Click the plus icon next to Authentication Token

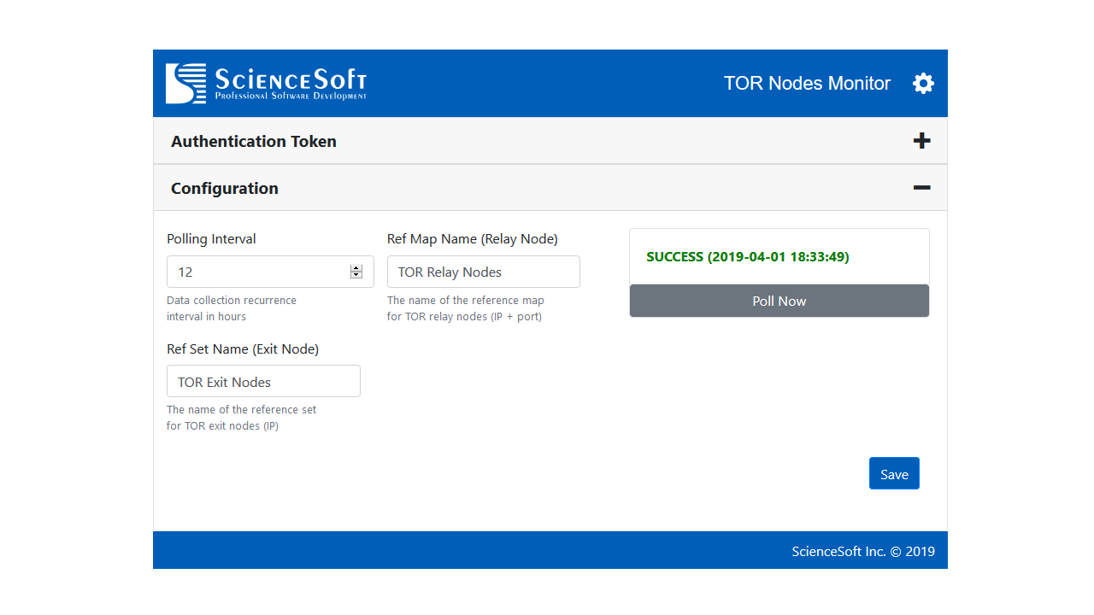921,140
